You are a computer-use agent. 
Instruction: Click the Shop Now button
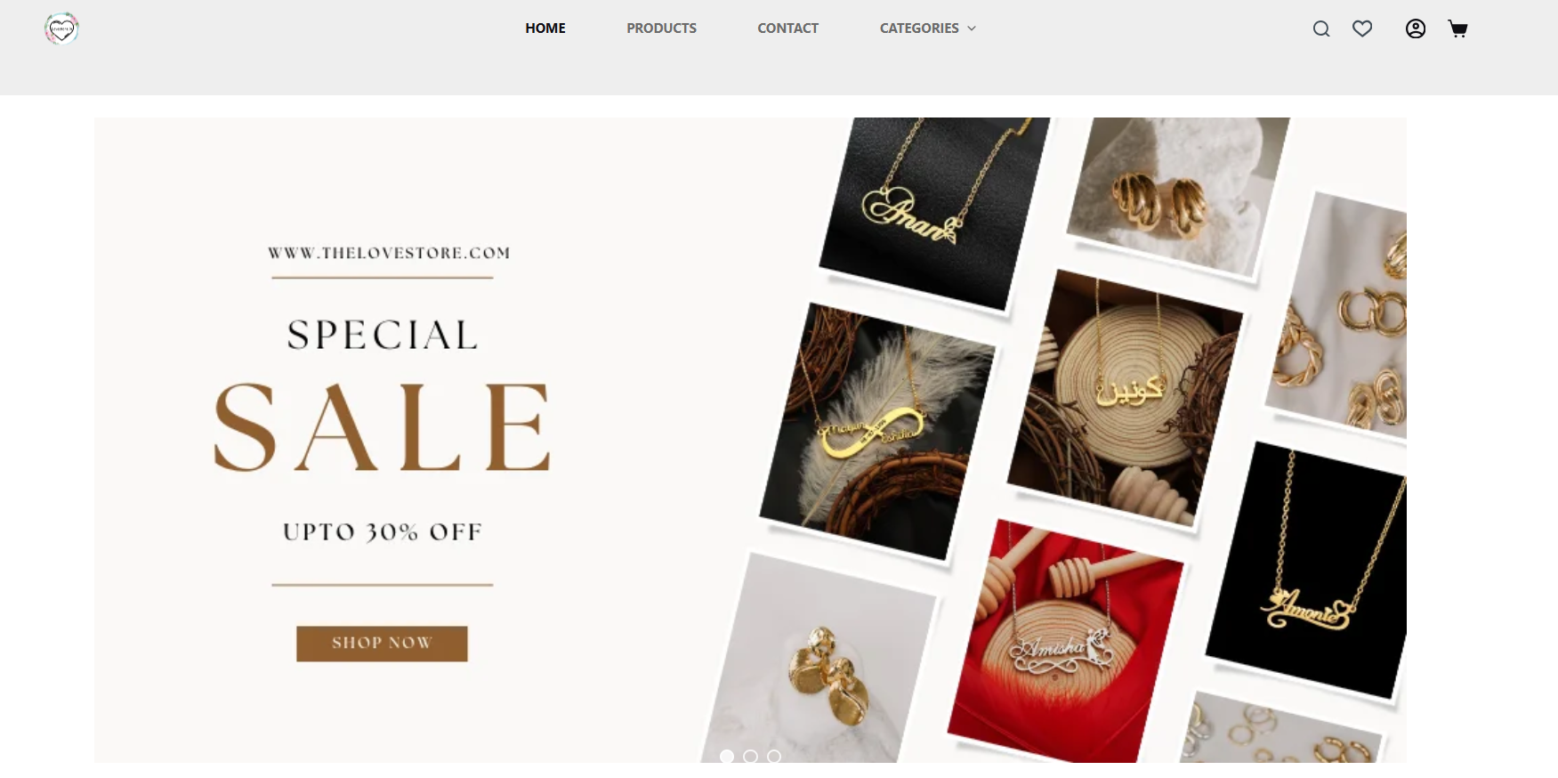pyautogui.click(x=382, y=643)
